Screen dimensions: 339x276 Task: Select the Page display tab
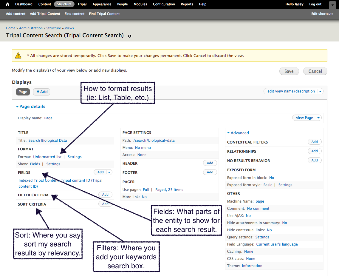[23, 92]
